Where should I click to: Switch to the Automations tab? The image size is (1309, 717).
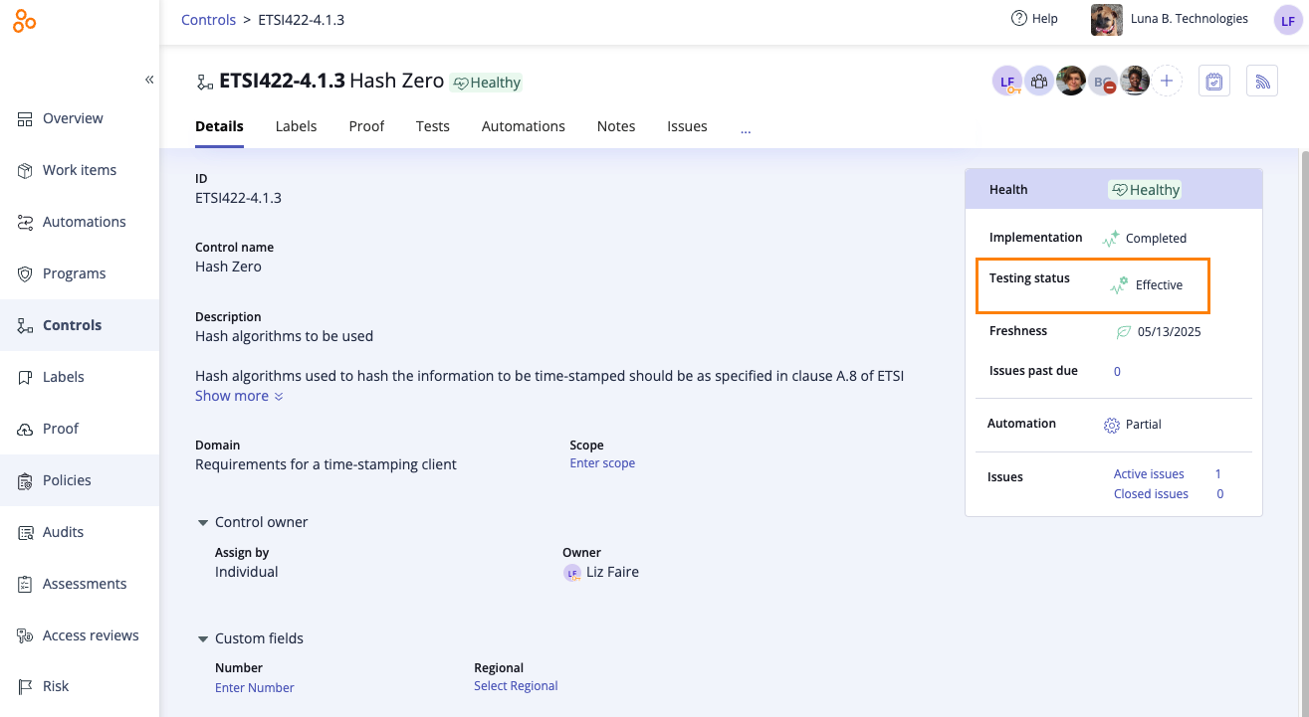(524, 126)
